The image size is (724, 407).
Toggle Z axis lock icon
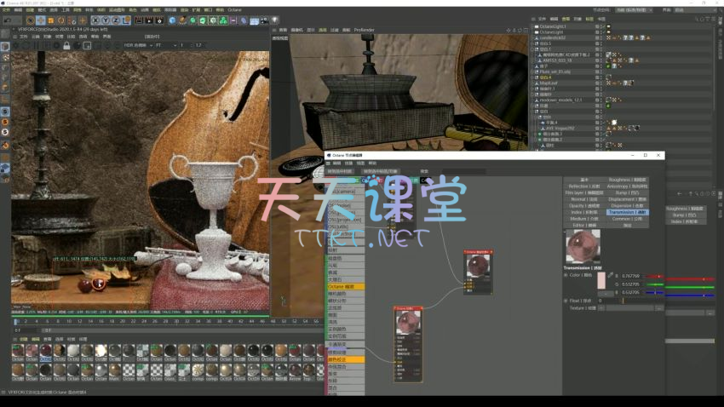click(115, 20)
